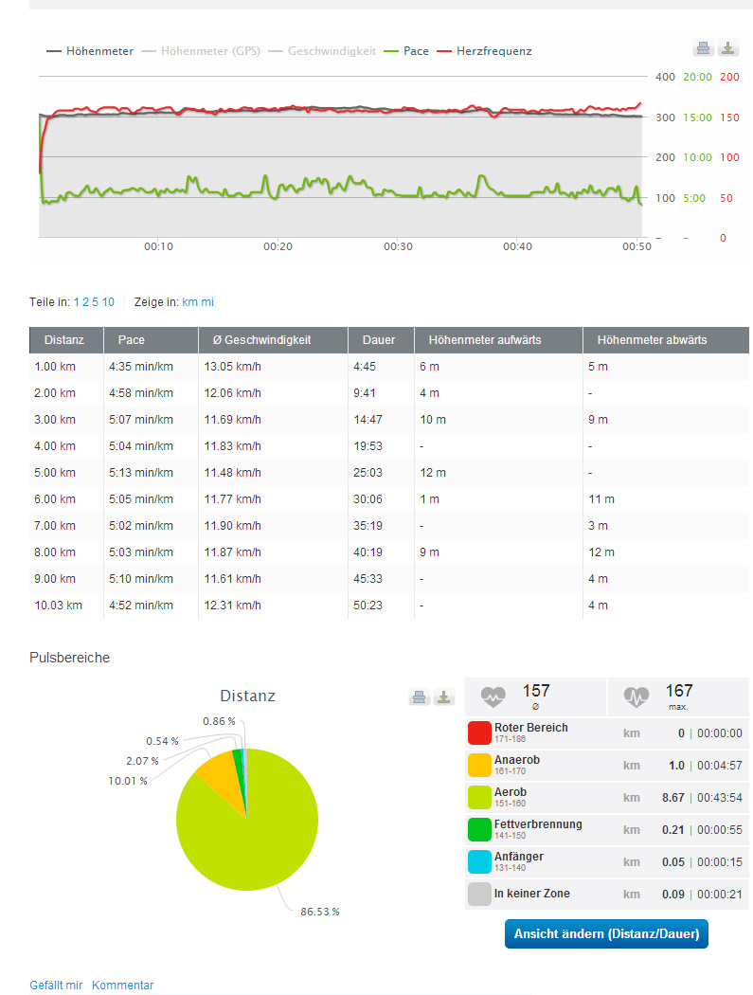
Task: Split the table into 5 km parts
Action: 95,302
